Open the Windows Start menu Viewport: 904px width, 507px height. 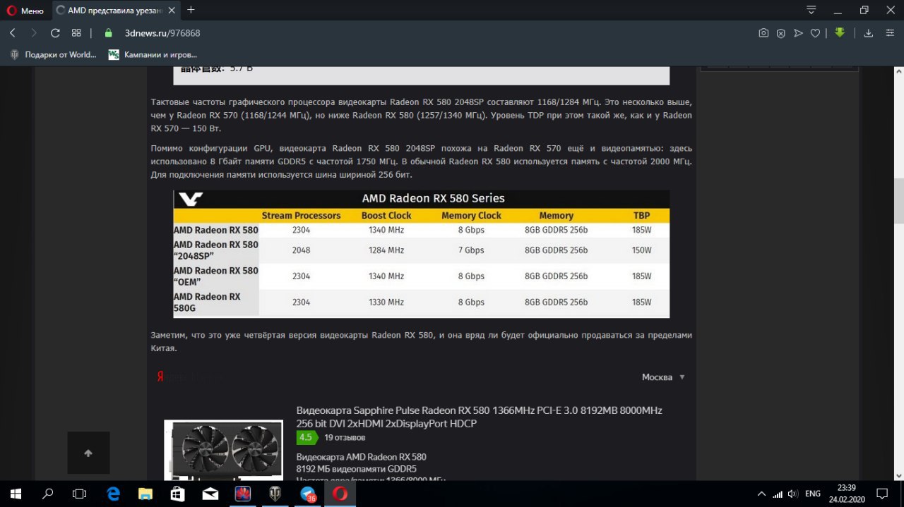click(x=16, y=494)
